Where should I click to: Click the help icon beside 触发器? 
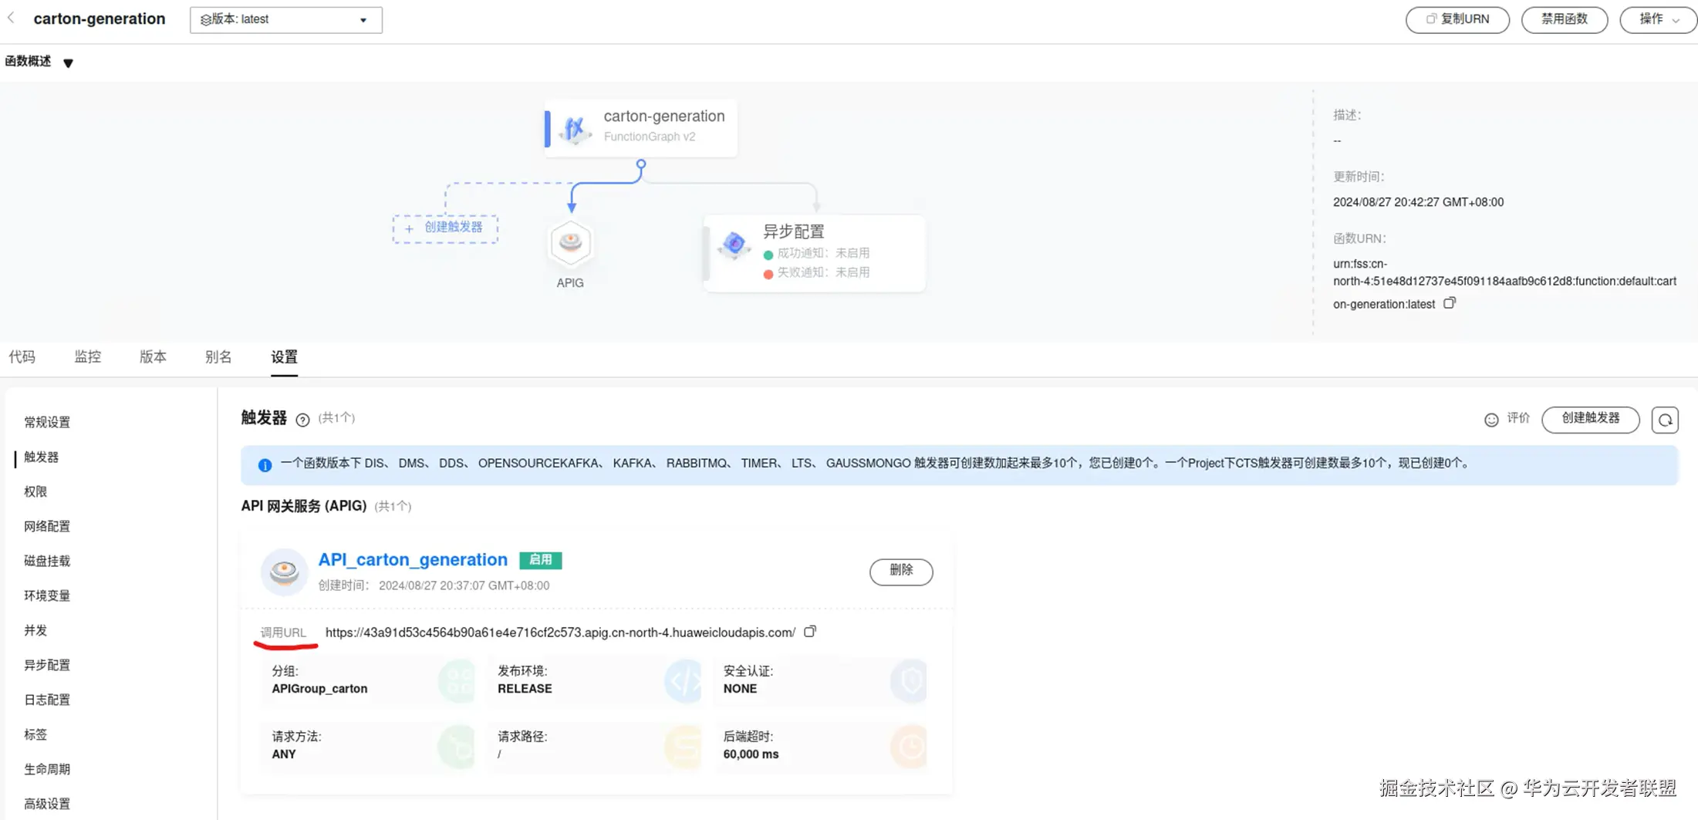[302, 420]
